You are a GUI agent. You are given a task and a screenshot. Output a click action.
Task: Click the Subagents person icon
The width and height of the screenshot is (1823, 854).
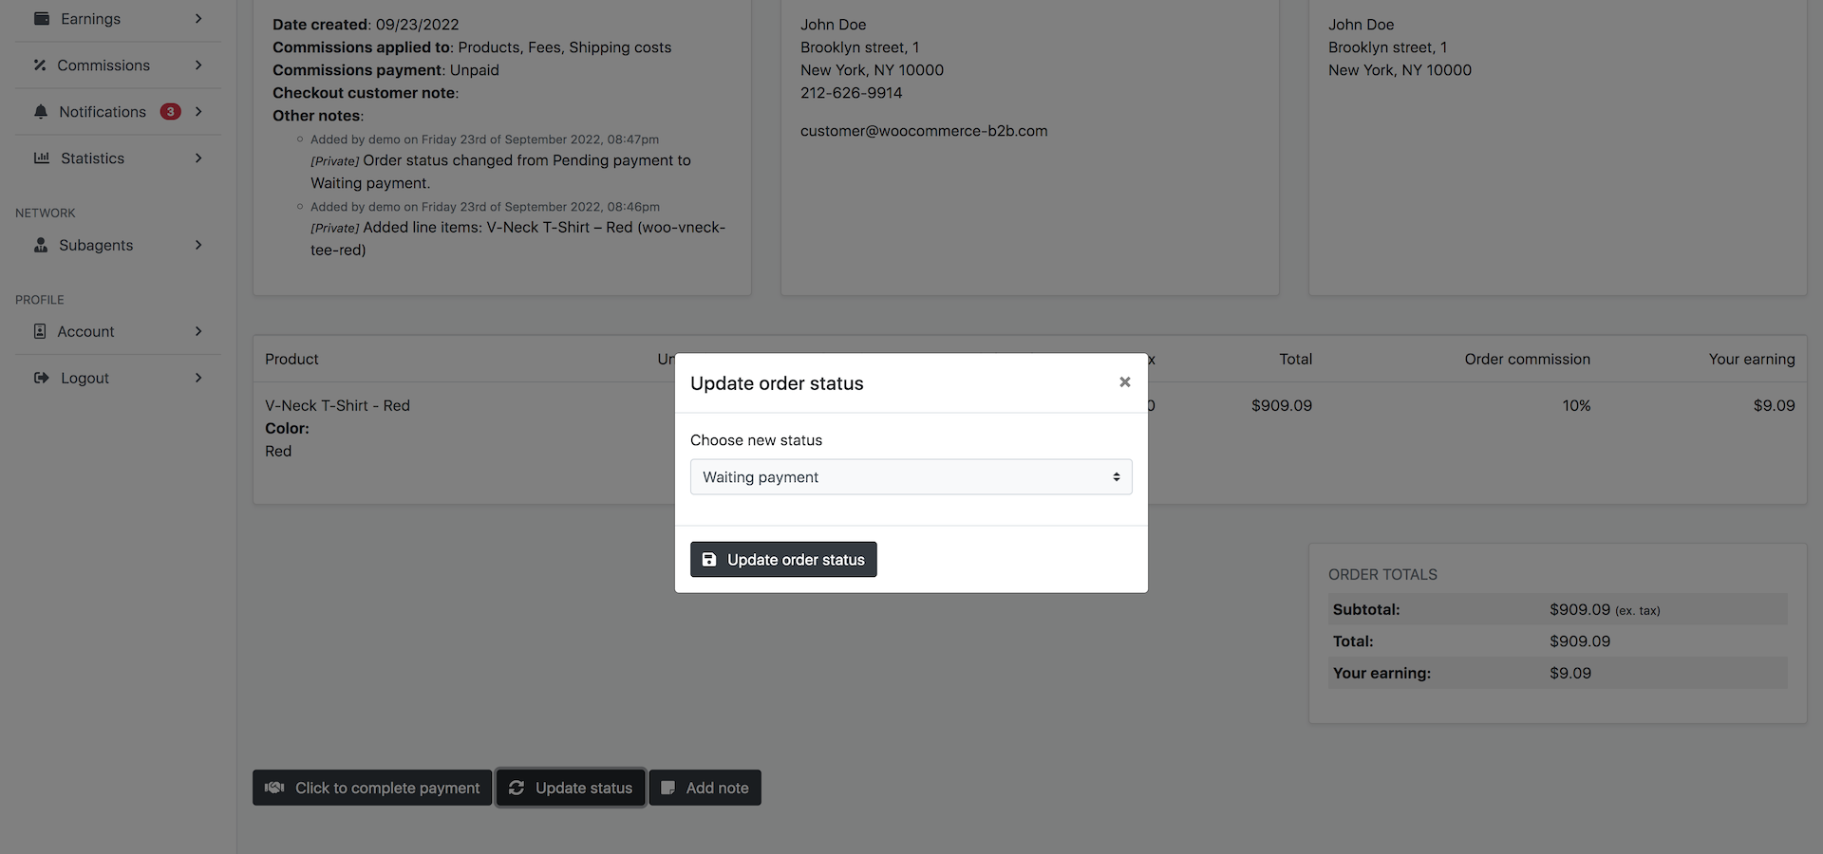[41, 245]
